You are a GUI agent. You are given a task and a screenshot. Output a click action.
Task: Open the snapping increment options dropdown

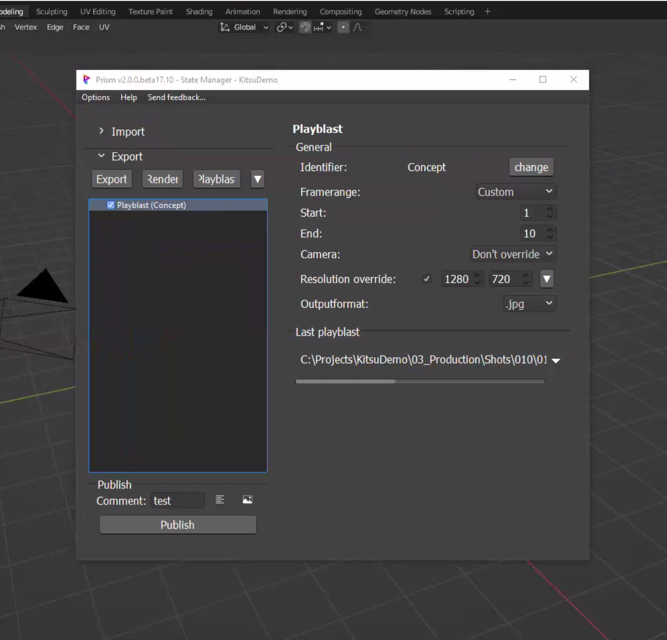click(x=323, y=27)
